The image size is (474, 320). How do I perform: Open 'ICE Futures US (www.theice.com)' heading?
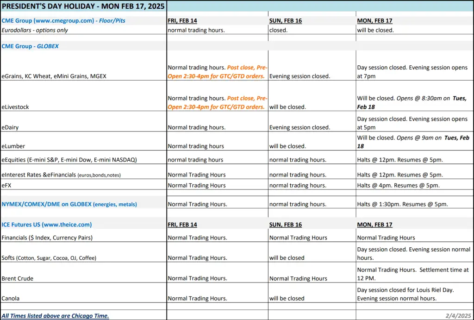point(47,225)
